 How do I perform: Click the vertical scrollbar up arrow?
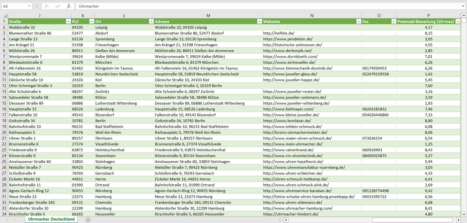(464, 15)
